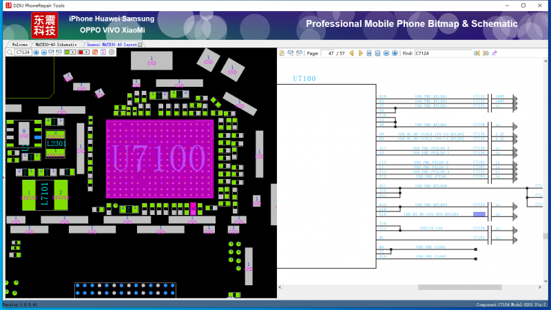The height and width of the screenshot is (310, 551).
Task: Switch to the Welcome tab
Action: (20, 44)
